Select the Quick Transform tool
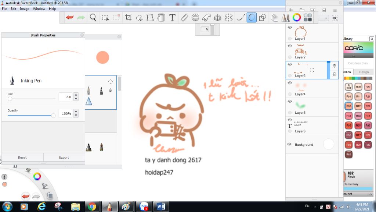This screenshot has height=212, width=376. (139, 18)
